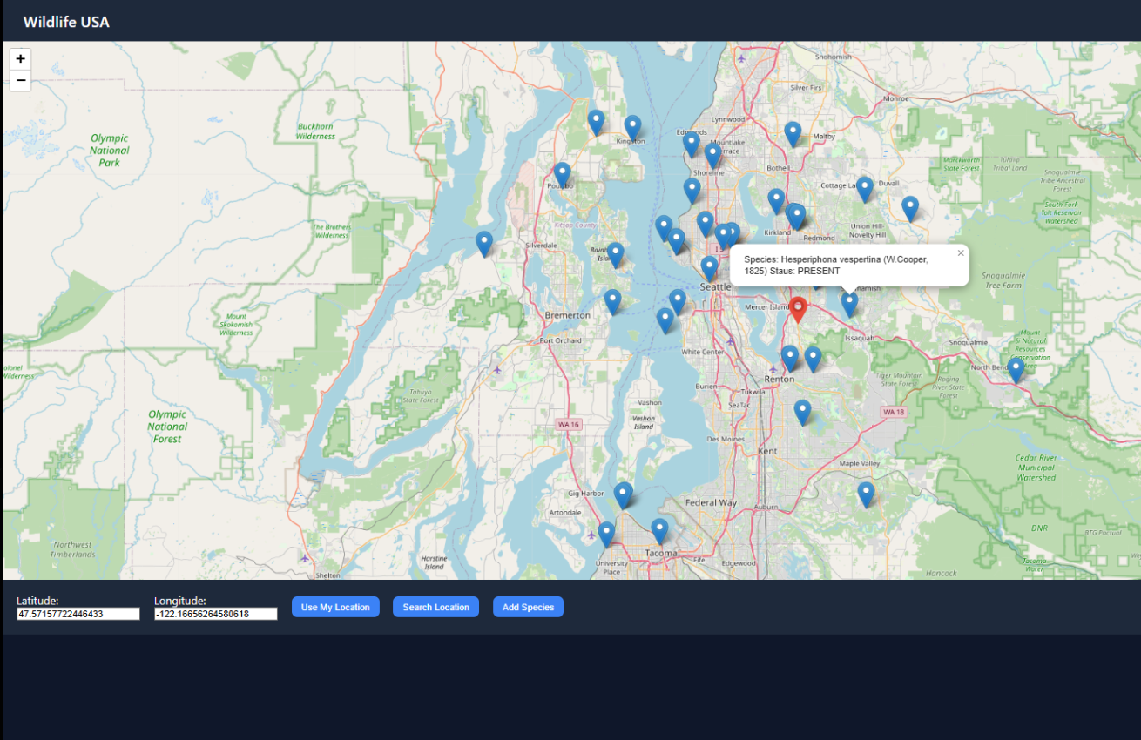
Task: Open the blue marker on Bainbridge Island
Action: pos(616,254)
